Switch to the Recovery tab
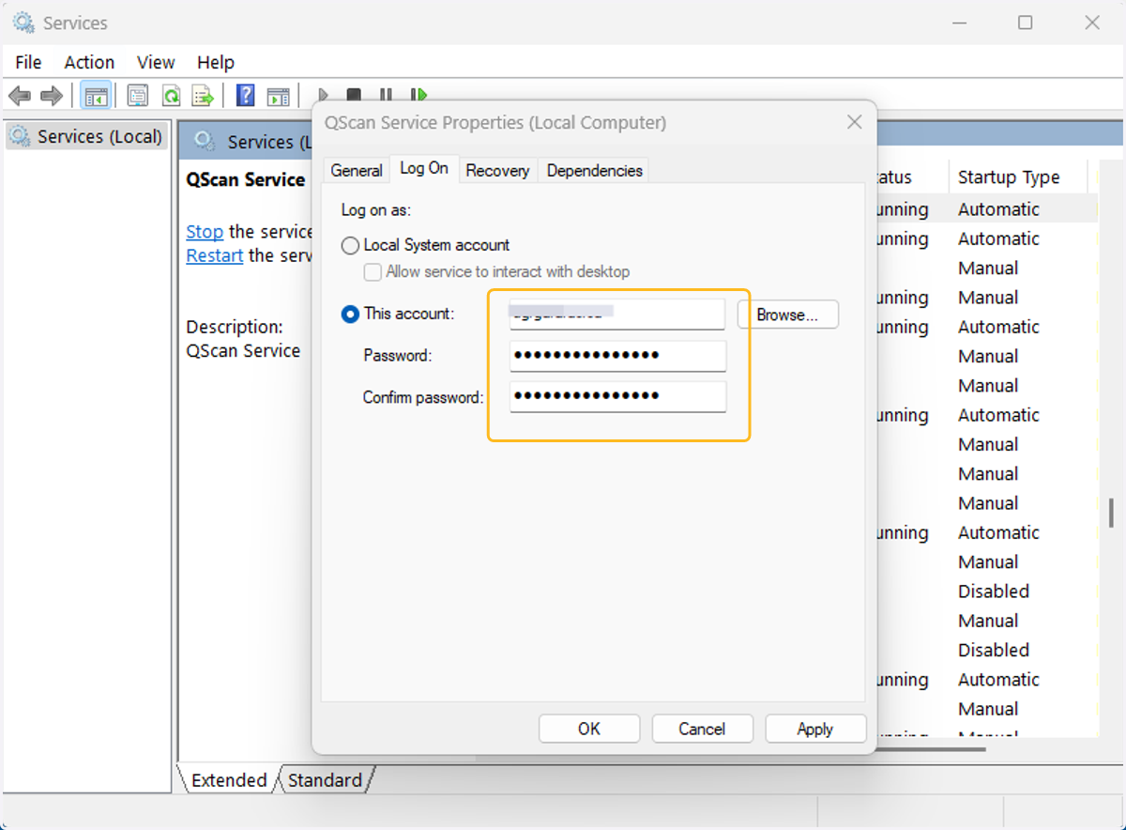The image size is (1126, 830). [497, 170]
